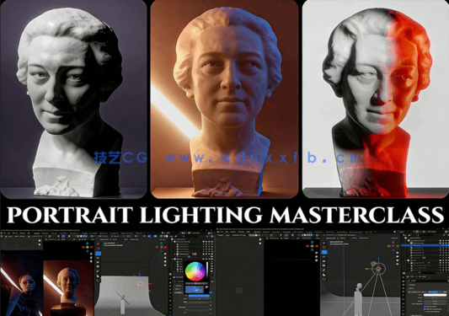Select the Add Cube tool in left Blender viewport
Image resolution: width=449 pixels, height=316 pixels.
pyautogui.click(x=98, y=281)
